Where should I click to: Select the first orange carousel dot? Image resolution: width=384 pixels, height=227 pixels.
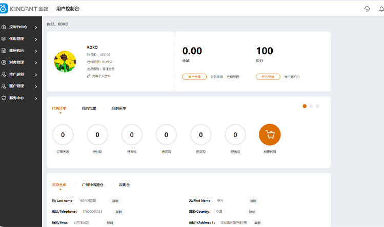pyautogui.click(x=305, y=106)
